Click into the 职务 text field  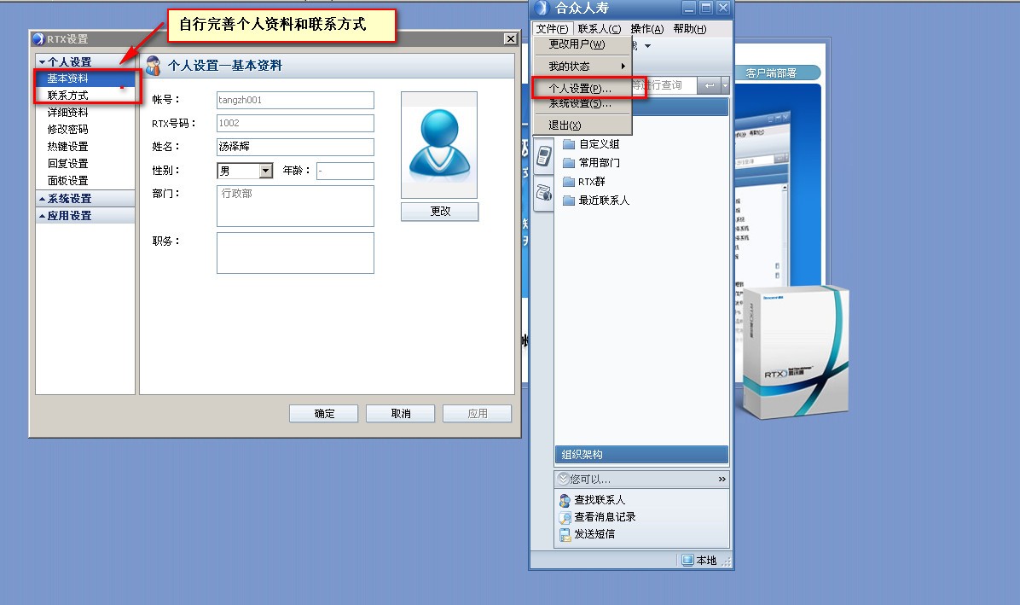coord(295,253)
